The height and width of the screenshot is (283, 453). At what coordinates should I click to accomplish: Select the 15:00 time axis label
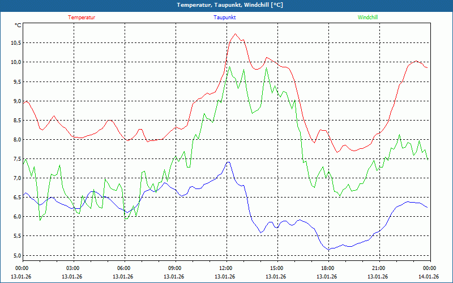click(276, 268)
